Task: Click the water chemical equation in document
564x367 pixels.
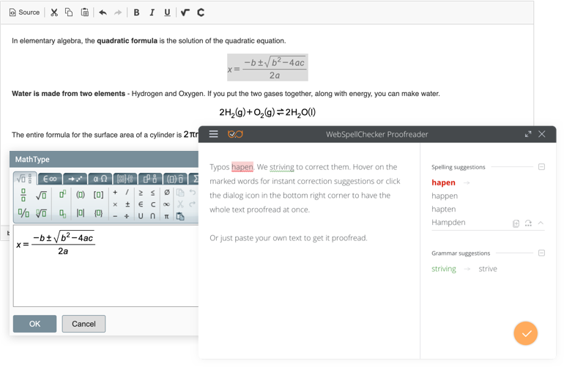Action: [x=267, y=112]
